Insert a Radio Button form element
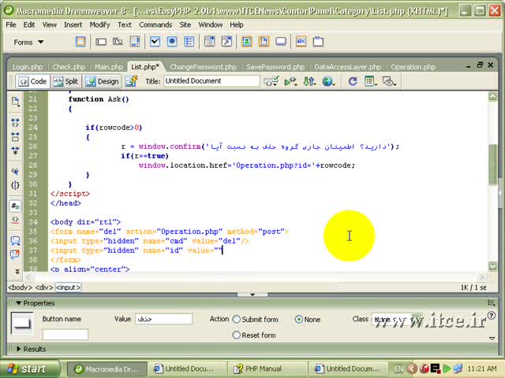This screenshot has height=378, width=505. point(172,42)
